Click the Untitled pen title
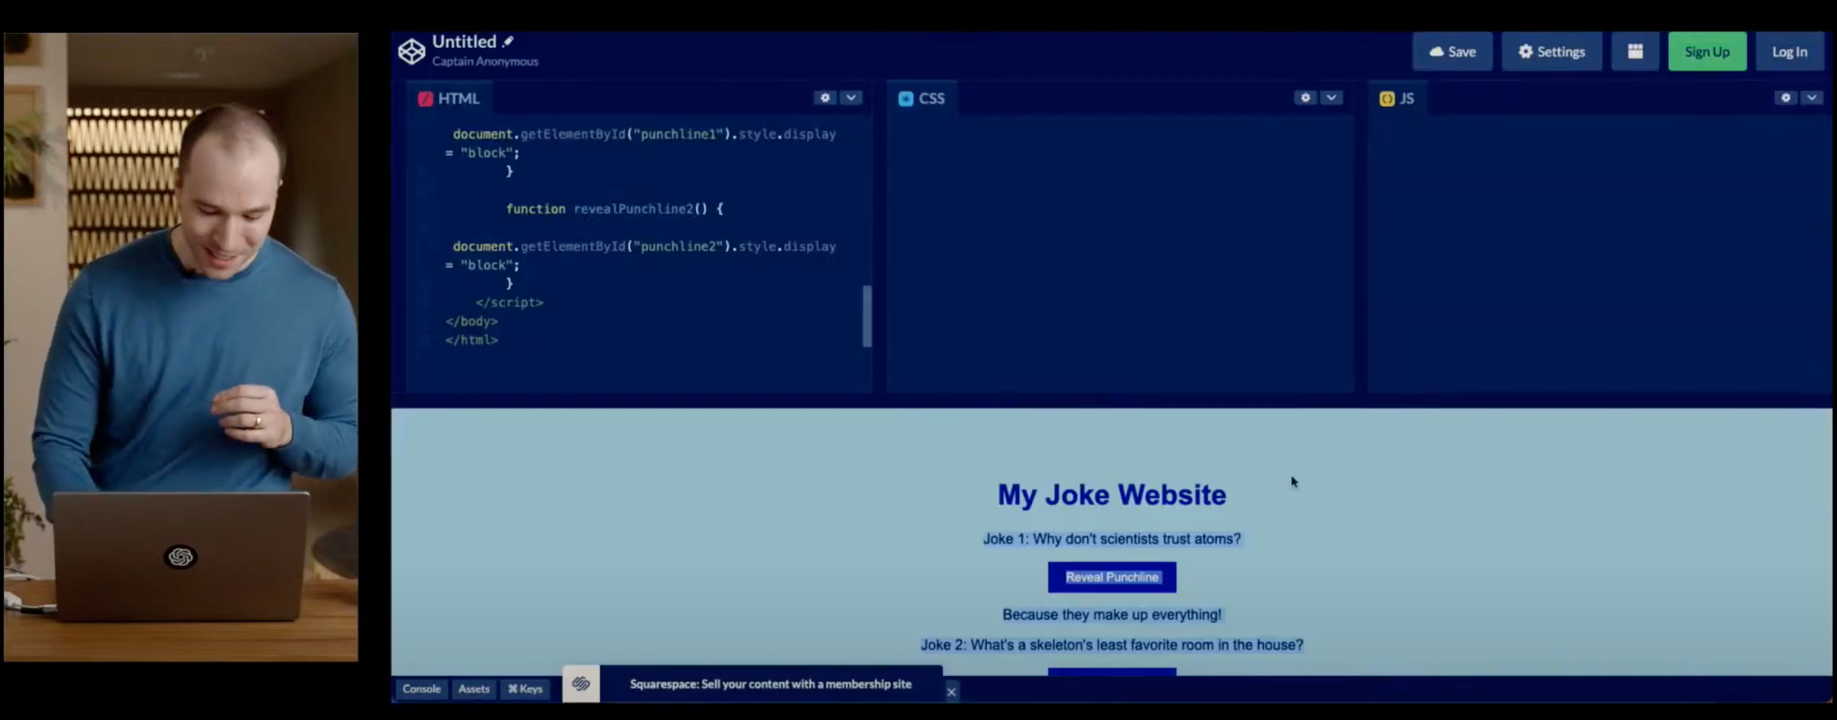Screen dimensions: 1837x720 click(464, 41)
